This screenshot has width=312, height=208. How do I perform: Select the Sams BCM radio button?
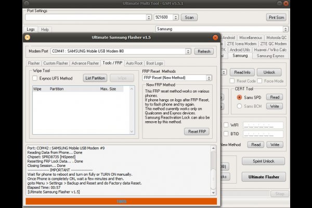239,106
